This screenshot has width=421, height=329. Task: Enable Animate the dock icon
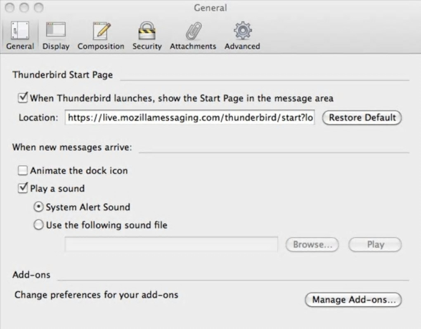click(x=23, y=170)
